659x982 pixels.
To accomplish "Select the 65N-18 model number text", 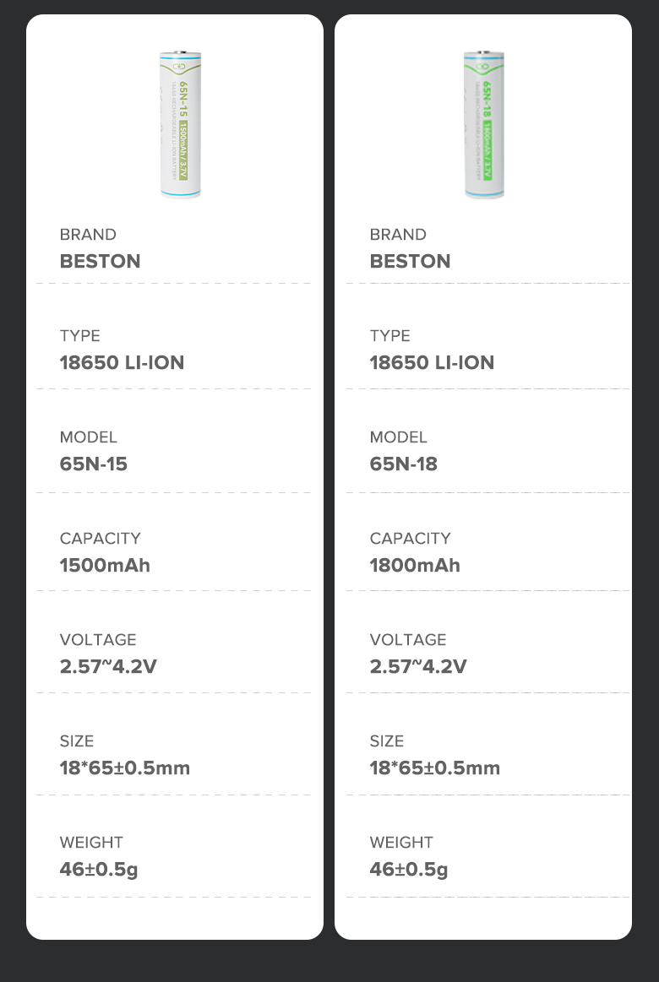I will pos(404,464).
